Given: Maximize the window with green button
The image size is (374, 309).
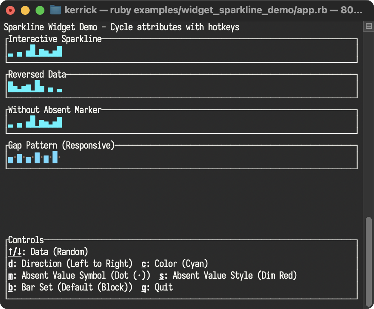Looking at the screenshot, I should pos(40,10).
